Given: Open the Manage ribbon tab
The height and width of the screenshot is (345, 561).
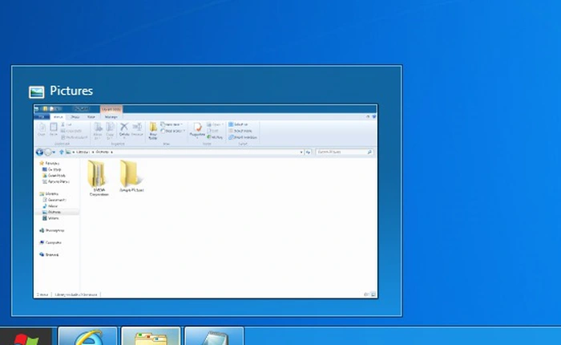Looking at the screenshot, I should [111, 116].
